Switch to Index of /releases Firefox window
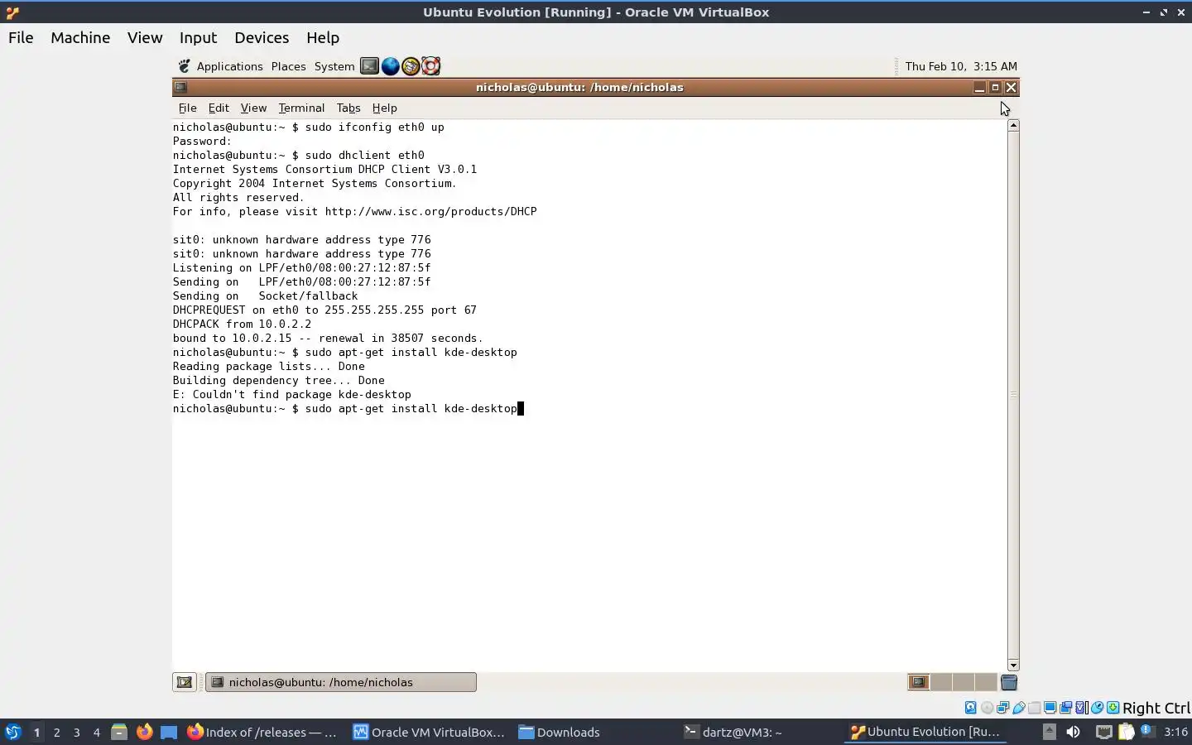 pos(262,732)
